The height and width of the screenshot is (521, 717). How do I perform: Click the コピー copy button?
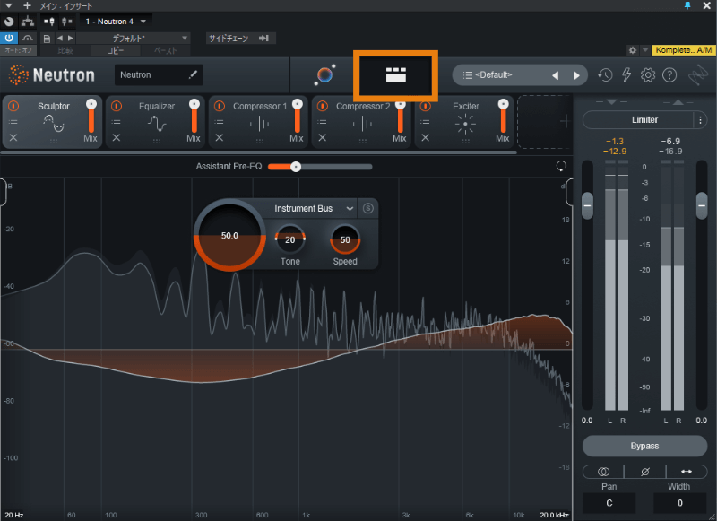(116, 50)
